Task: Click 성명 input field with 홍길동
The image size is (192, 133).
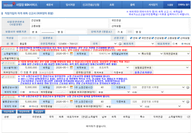Action: [x=28, y=44]
